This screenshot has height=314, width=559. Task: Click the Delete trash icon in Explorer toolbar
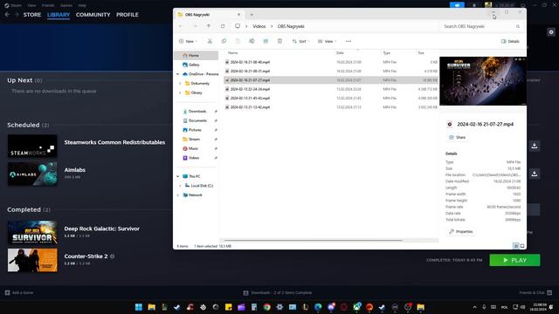click(279, 41)
